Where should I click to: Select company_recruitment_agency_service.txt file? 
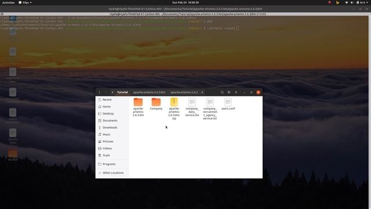(210, 109)
